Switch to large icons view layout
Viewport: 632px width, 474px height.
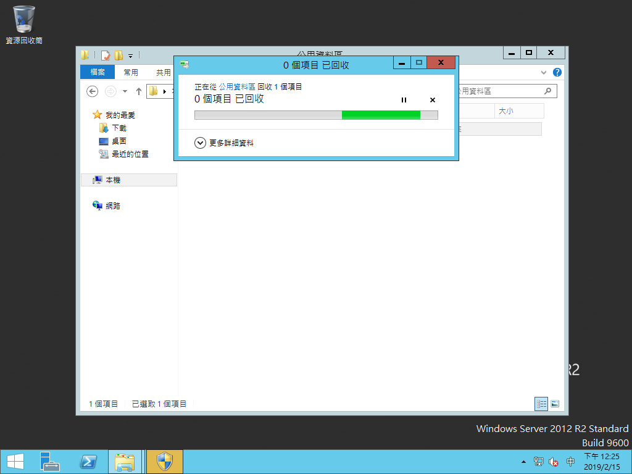[555, 404]
